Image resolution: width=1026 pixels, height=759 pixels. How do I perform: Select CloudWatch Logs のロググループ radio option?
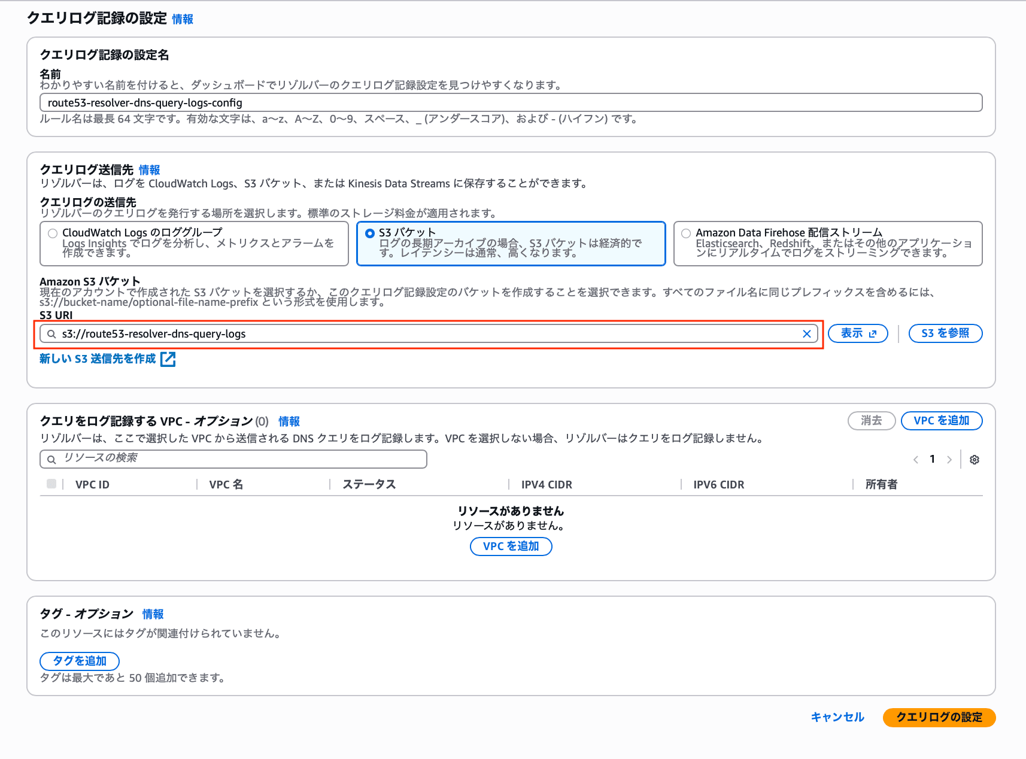pos(53,233)
